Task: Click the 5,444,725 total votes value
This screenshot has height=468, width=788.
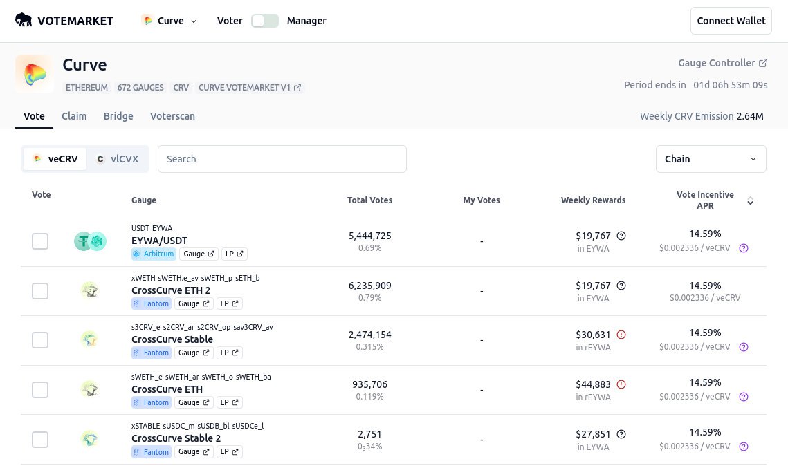Action: point(370,236)
